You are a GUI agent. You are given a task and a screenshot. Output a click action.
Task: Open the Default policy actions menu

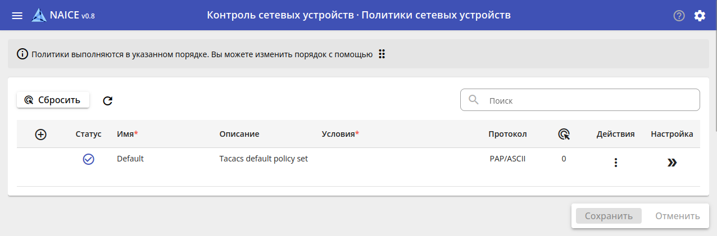pos(616,163)
